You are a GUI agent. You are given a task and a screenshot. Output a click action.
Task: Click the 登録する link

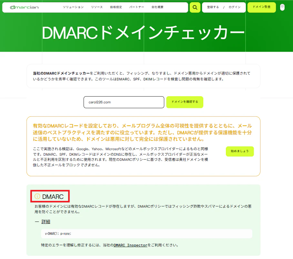click(213, 7)
